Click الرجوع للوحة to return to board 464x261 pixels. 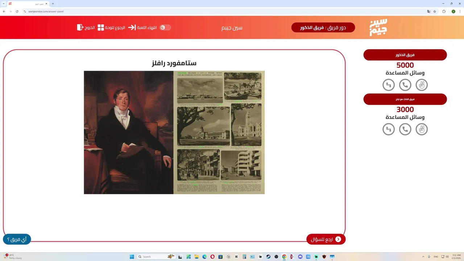point(111,28)
